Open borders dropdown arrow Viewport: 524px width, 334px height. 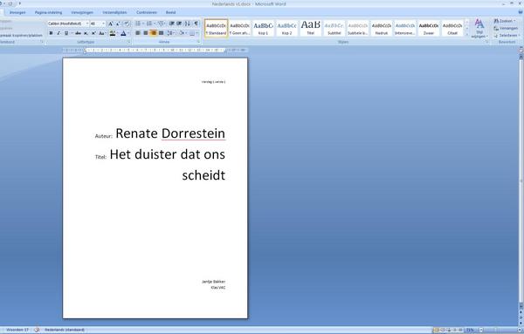196,33
